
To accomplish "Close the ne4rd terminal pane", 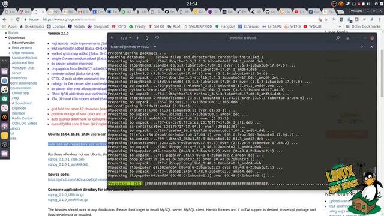I will click(x=371, y=47).
